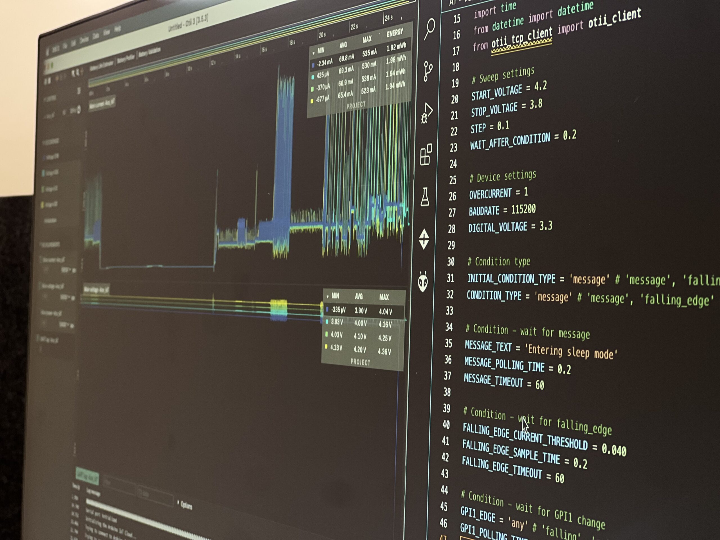
Task: Open the MIN sort dropdown in voltage statistics
Action: (328, 296)
